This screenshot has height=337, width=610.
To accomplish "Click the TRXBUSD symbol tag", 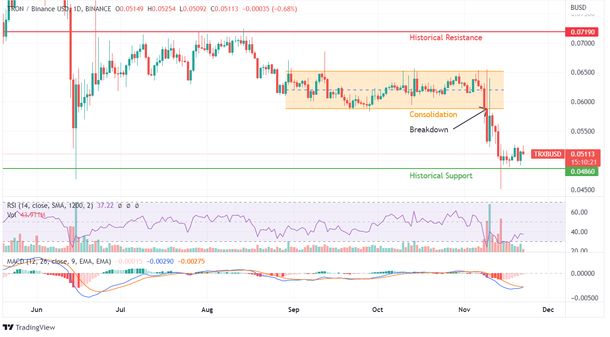I will [547, 154].
